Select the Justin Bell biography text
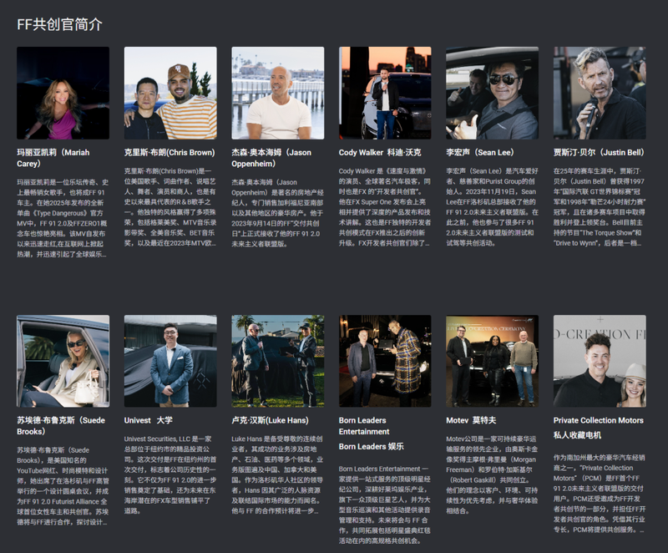The width and height of the screenshot is (668, 553). (600, 207)
